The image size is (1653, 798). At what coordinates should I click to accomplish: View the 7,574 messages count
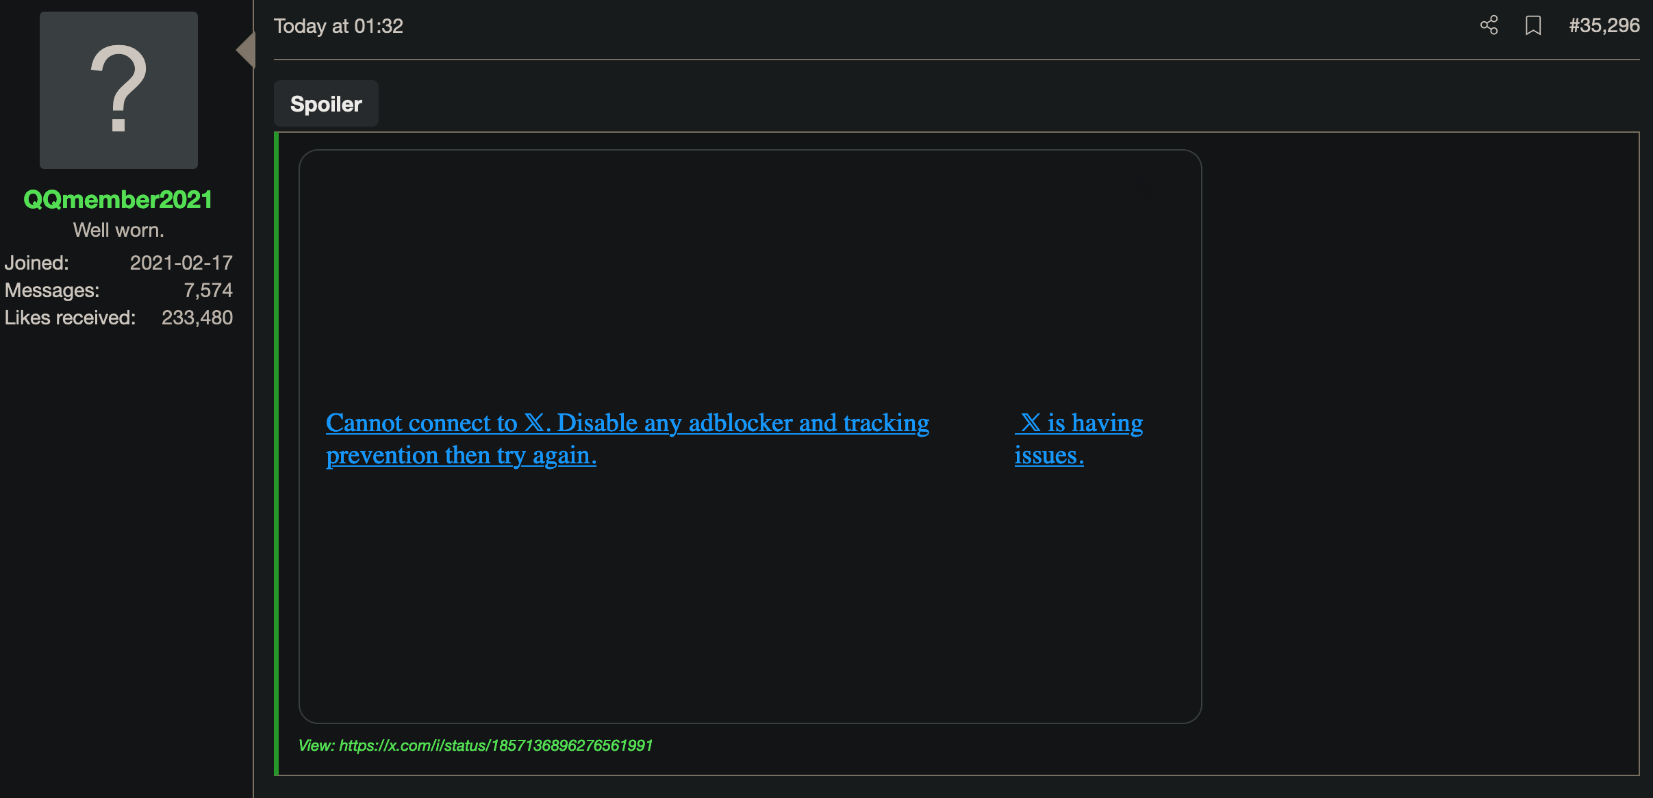tap(207, 290)
